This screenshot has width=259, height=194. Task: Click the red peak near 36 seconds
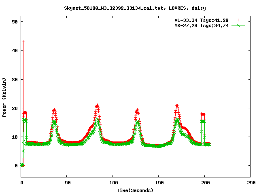coord(54,110)
